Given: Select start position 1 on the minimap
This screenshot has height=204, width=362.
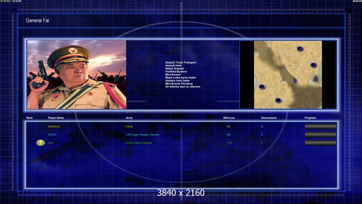Looking at the screenshot, I should pyautogui.click(x=313, y=65).
